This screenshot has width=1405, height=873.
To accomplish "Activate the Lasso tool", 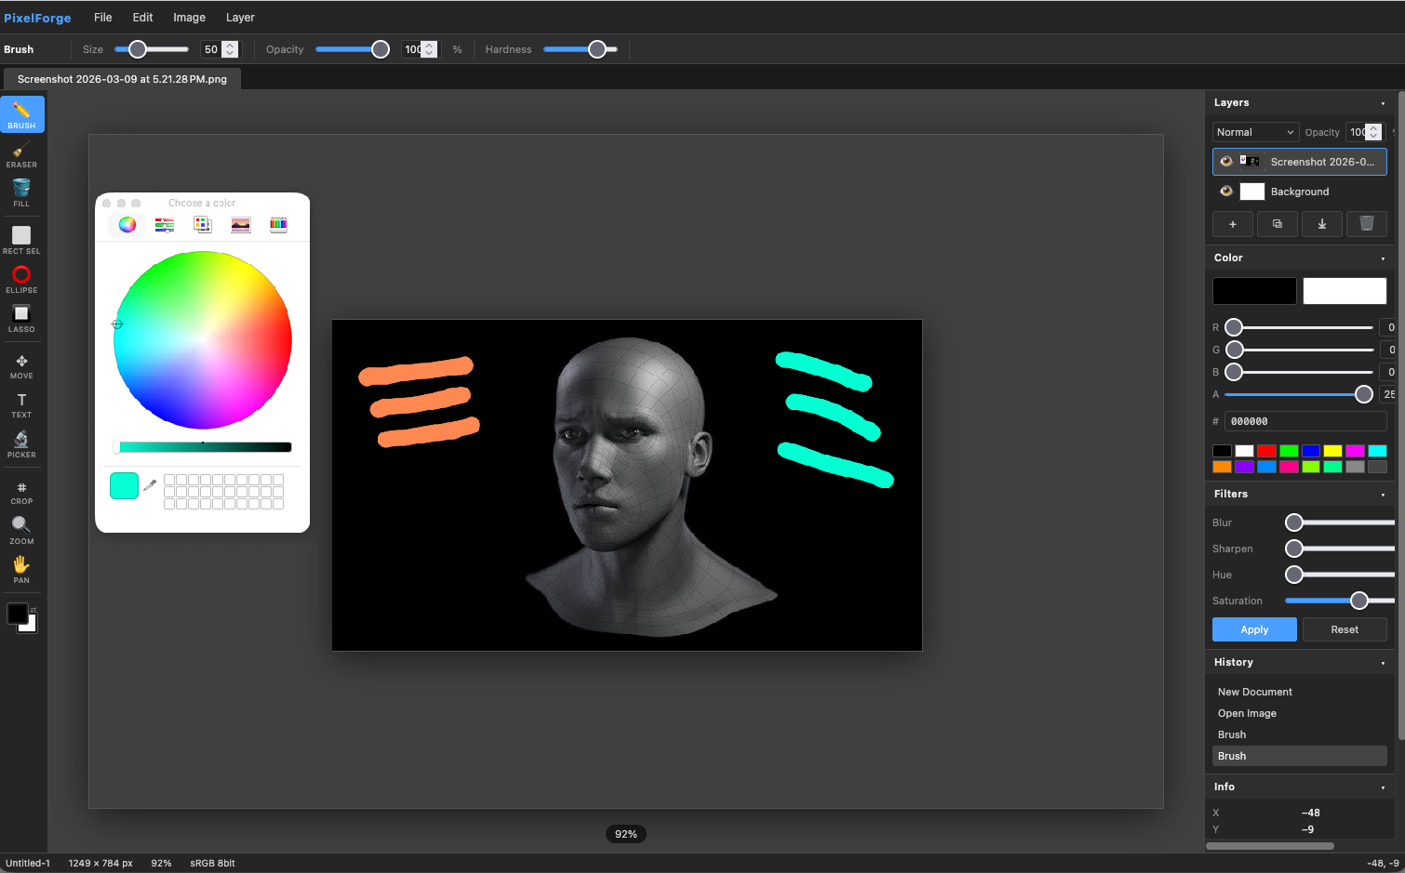I will pos(21,318).
